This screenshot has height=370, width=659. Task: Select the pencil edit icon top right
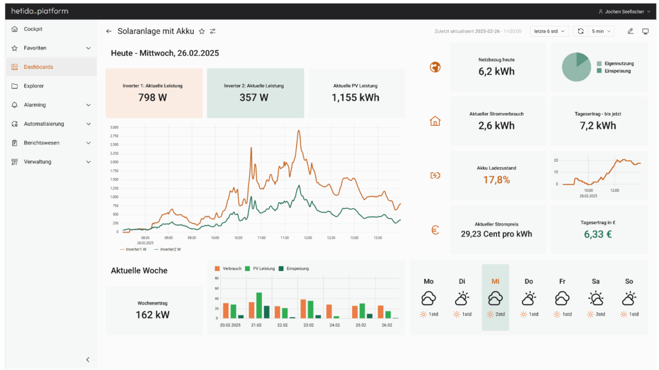pos(631,30)
